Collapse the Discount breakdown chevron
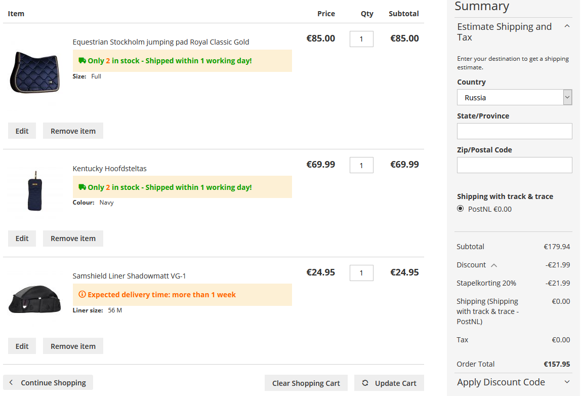This screenshot has height=396, width=581. [494, 265]
